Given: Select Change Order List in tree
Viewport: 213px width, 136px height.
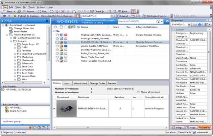Looking at the screenshot, I should (24, 28).
